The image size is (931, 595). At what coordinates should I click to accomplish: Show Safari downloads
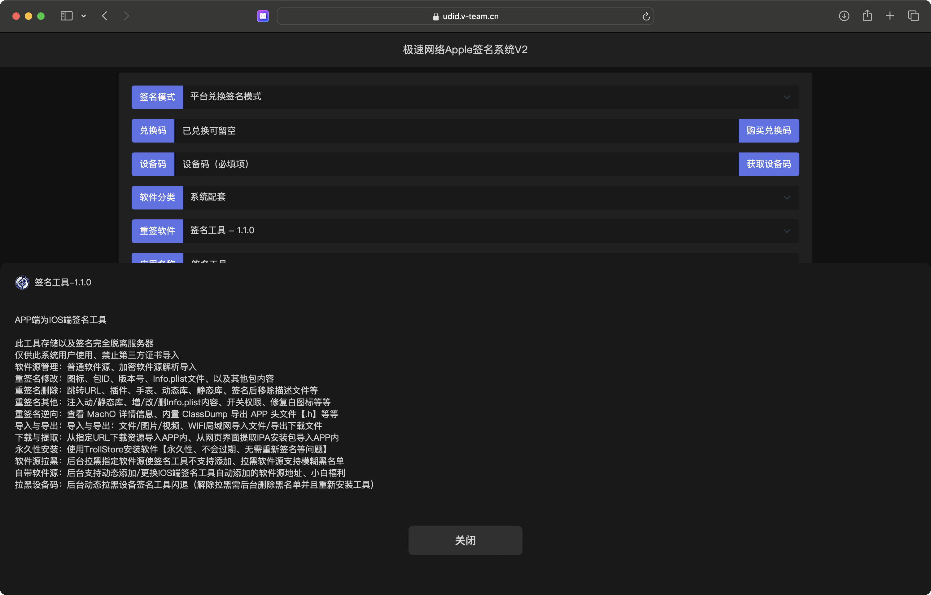pos(844,16)
